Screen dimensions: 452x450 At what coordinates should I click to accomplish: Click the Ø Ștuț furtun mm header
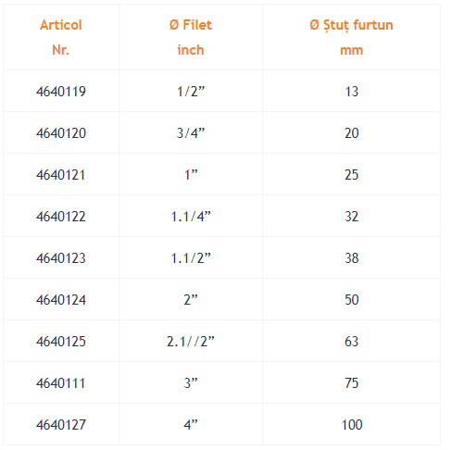tap(351, 37)
